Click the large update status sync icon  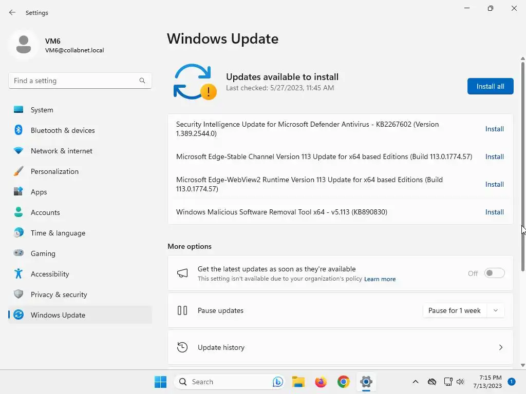coord(195,82)
